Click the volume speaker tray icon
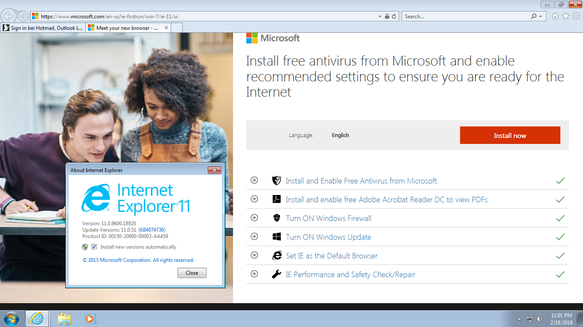Screen dimensions: 583x327 (540, 319)
